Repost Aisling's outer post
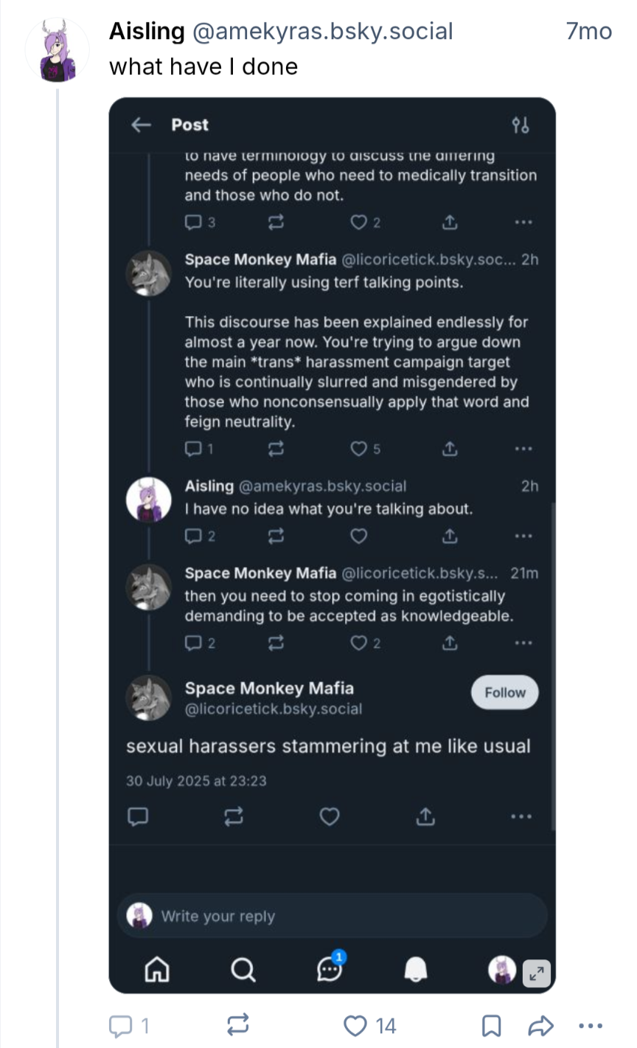The height and width of the screenshot is (1048, 637). [237, 1025]
